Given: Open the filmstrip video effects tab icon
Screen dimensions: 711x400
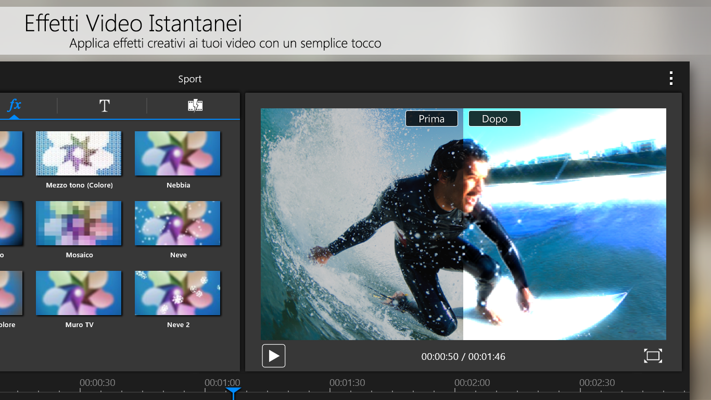Looking at the screenshot, I should 195,105.
